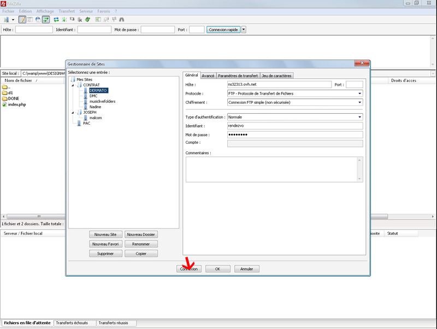Toggle the local directory tree icon
The image size is (437, 329).
[30, 20]
